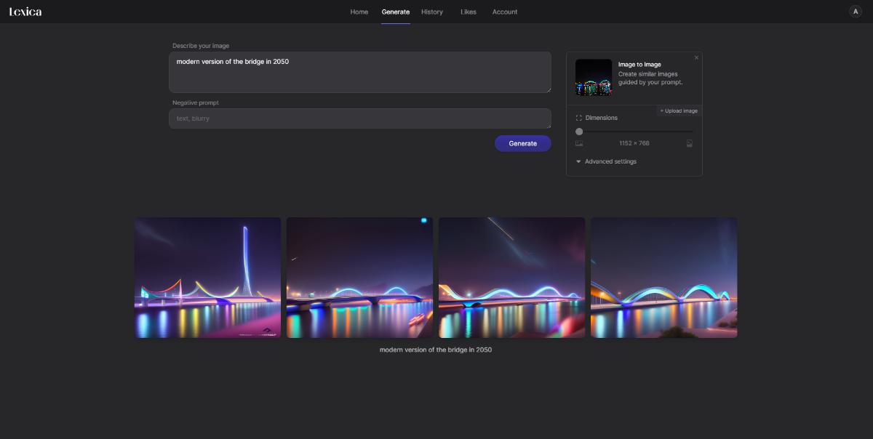Click the Lexica logo
The image size is (873, 439).
(x=25, y=12)
